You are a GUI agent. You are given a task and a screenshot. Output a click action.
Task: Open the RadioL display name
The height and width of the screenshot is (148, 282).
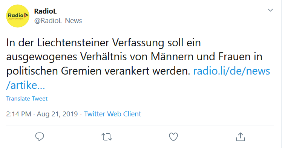pyautogui.click(x=45, y=11)
